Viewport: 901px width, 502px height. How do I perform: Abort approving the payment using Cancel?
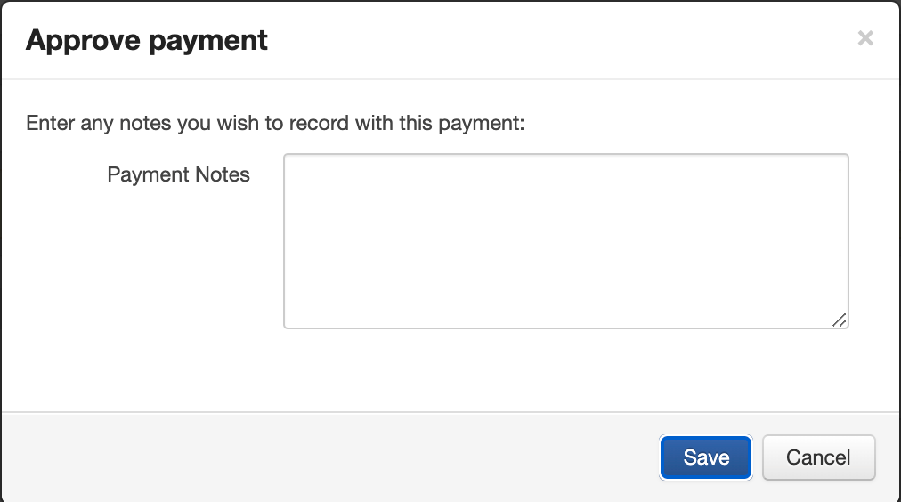(x=818, y=457)
